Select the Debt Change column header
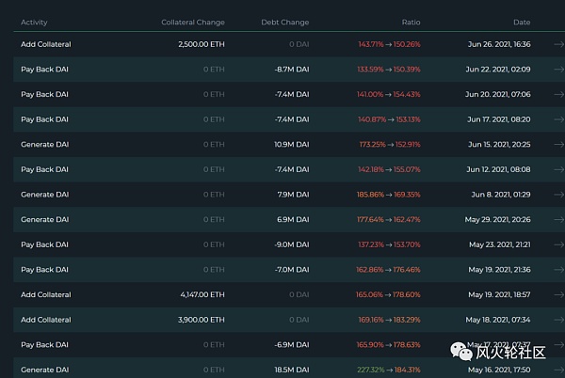The height and width of the screenshot is (378, 565). pyautogui.click(x=284, y=22)
